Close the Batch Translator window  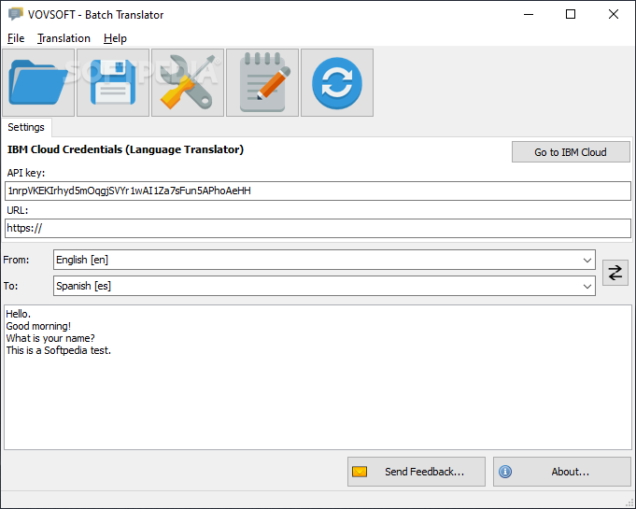pos(614,14)
